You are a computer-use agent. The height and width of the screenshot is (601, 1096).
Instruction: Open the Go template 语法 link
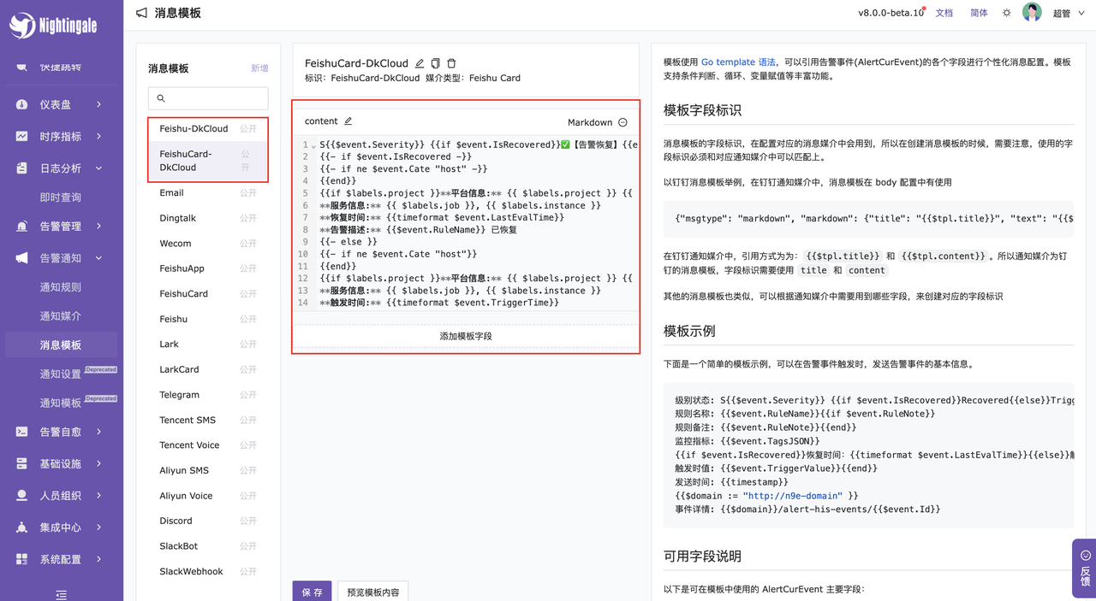click(738, 62)
